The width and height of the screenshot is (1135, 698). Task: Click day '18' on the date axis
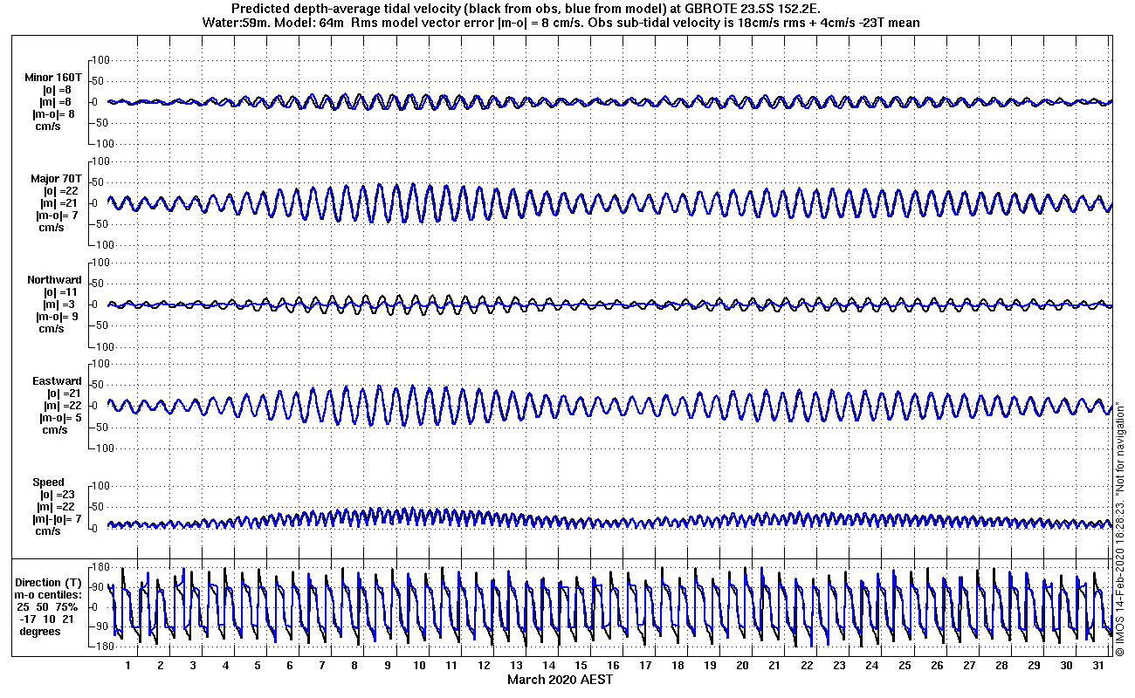pyautogui.click(x=678, y=666)
